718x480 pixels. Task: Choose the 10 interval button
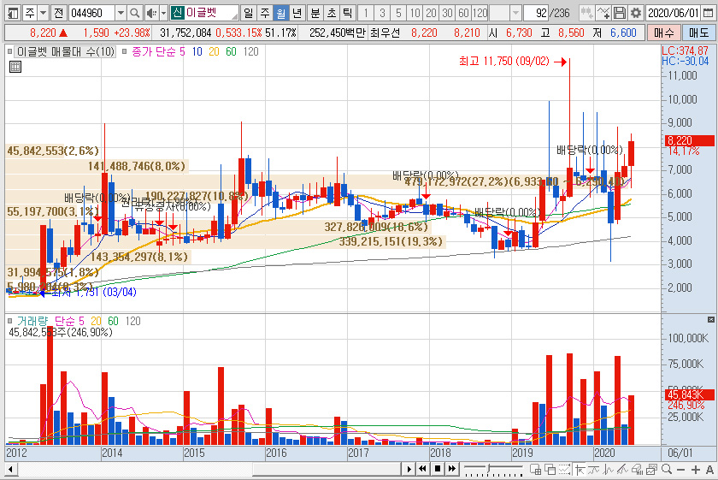point(415,13)
